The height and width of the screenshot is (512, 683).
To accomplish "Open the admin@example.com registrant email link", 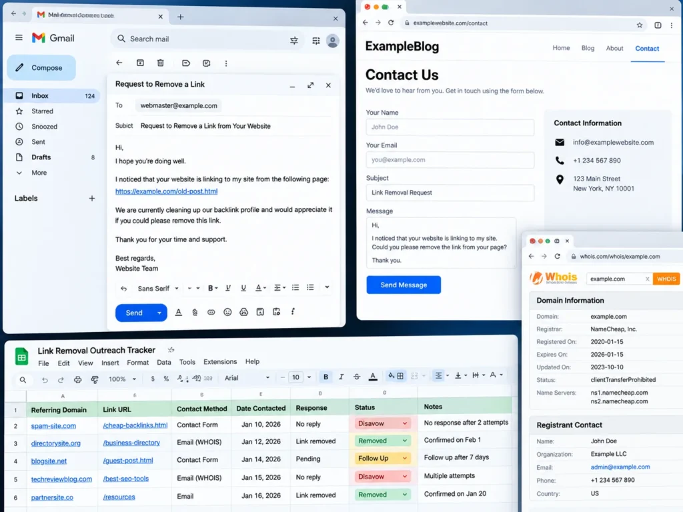I will [620, 467].
